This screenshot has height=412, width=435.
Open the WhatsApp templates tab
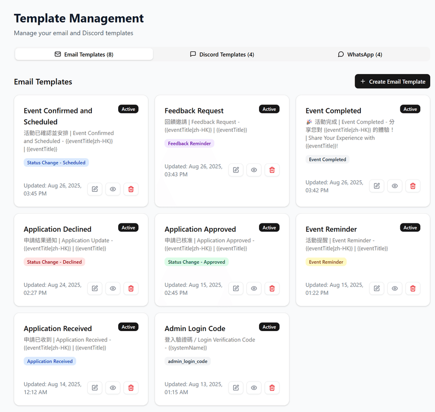pos(360,54)
